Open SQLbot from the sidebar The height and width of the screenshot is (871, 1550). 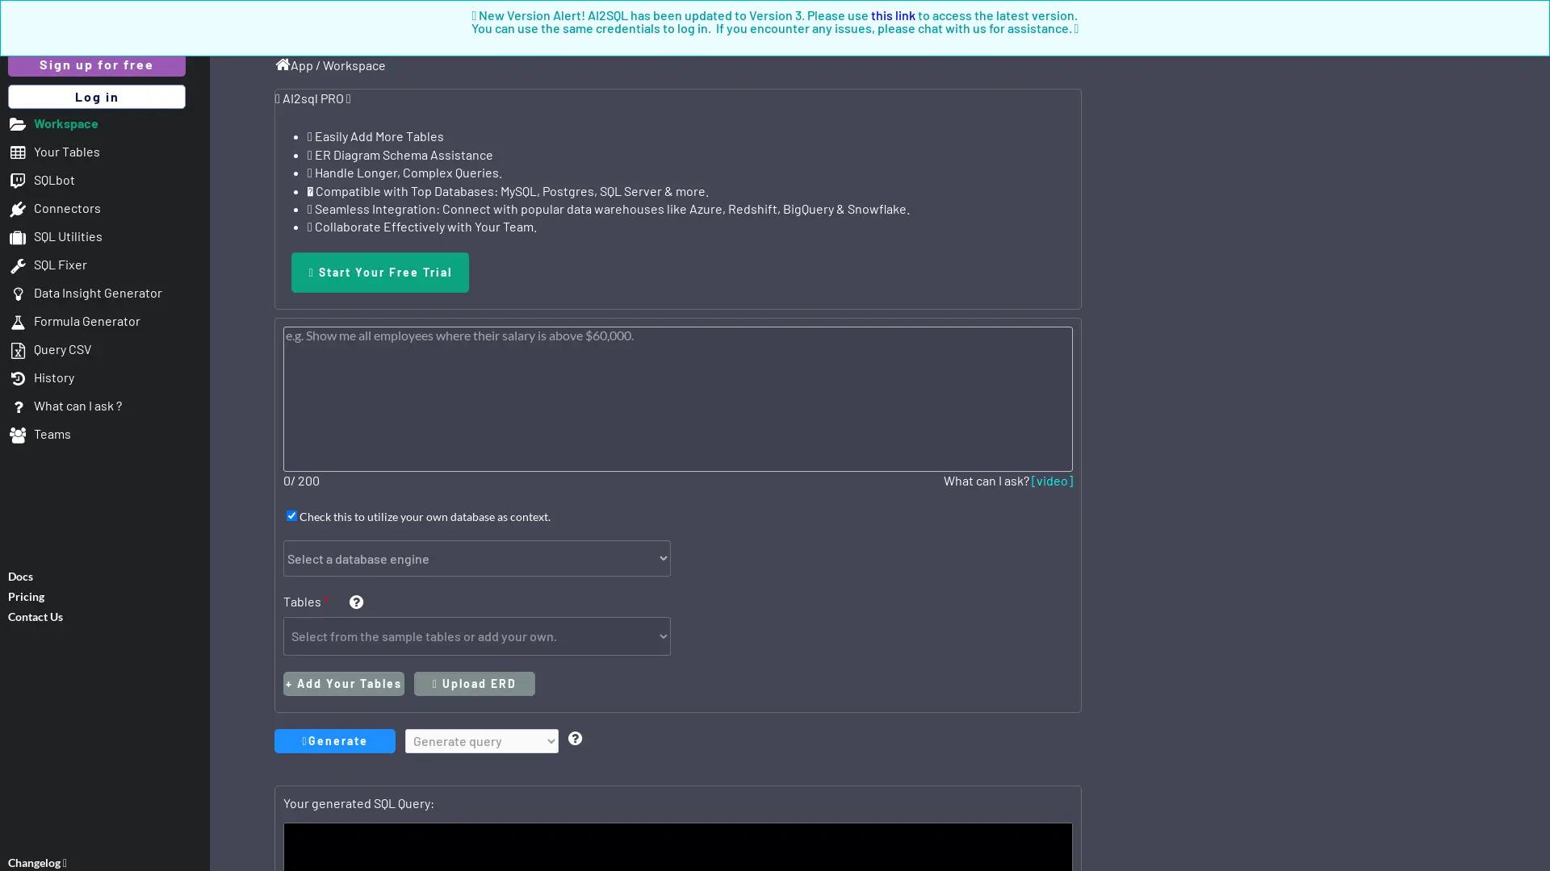[54, 180]
